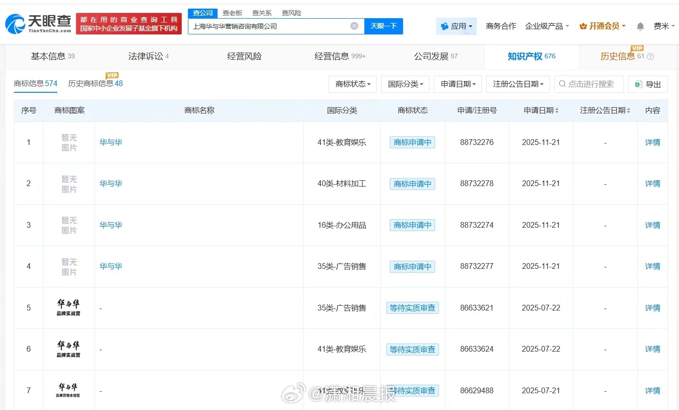Viewport: 679px width, 410px height.
Task: Clear the search box with X icon
Action: coord(354,26)
